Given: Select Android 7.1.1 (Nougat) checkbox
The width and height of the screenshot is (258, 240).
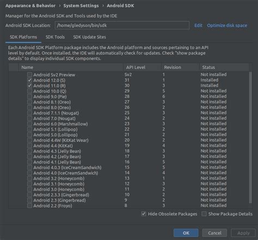Looking at the screenshot, I should pyautogui.click(x=29, y=113).
